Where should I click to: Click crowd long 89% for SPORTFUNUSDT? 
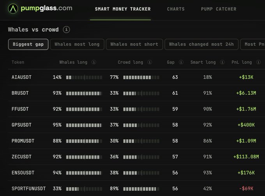pos(114,189)
